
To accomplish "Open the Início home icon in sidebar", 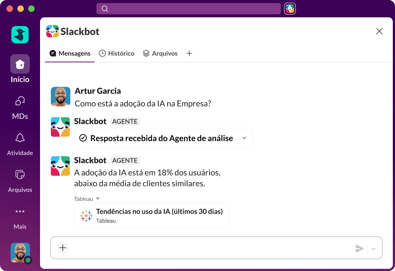I will click(x=20, y=64).
